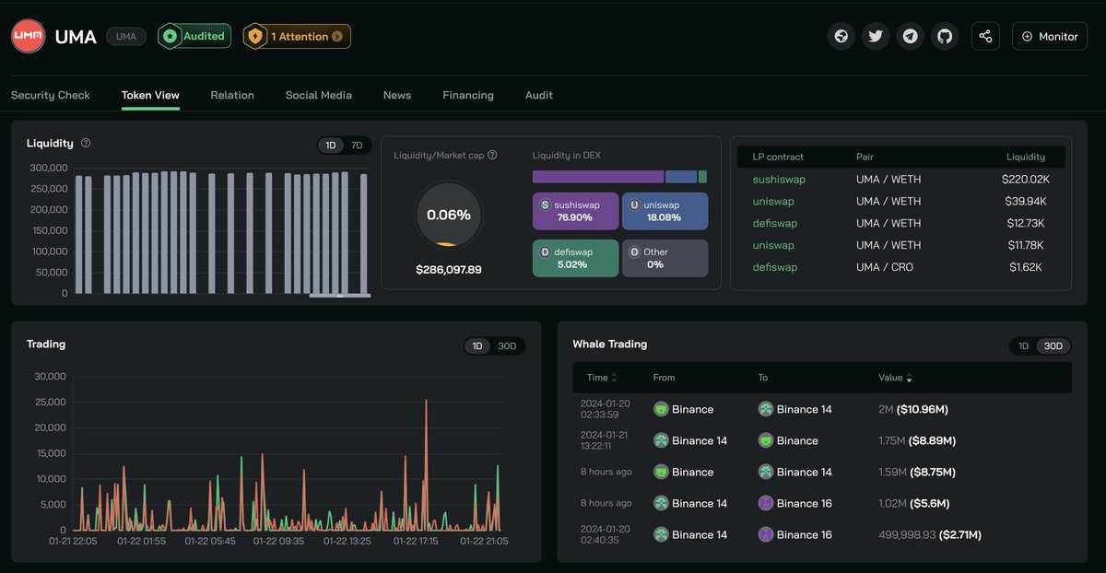Click Binance 16 icon in 499,998.93 row

click(766, 534)
